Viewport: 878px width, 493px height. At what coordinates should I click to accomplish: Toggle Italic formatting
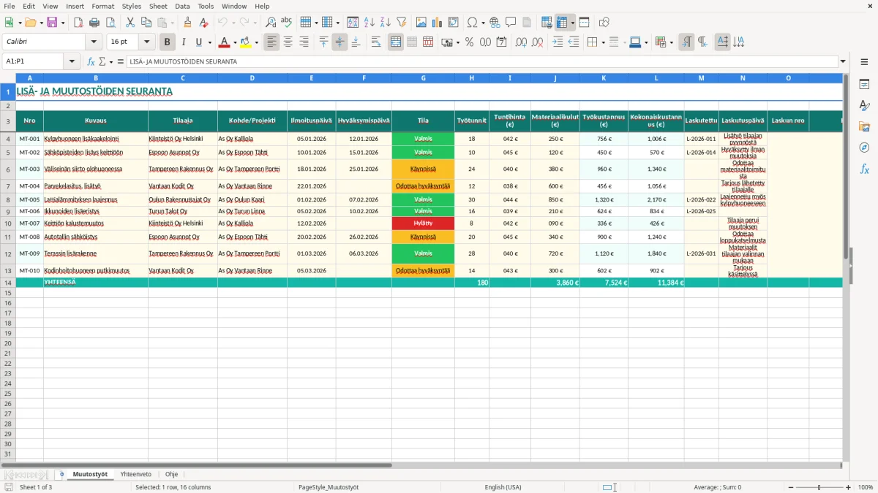[x=184, y=42]
